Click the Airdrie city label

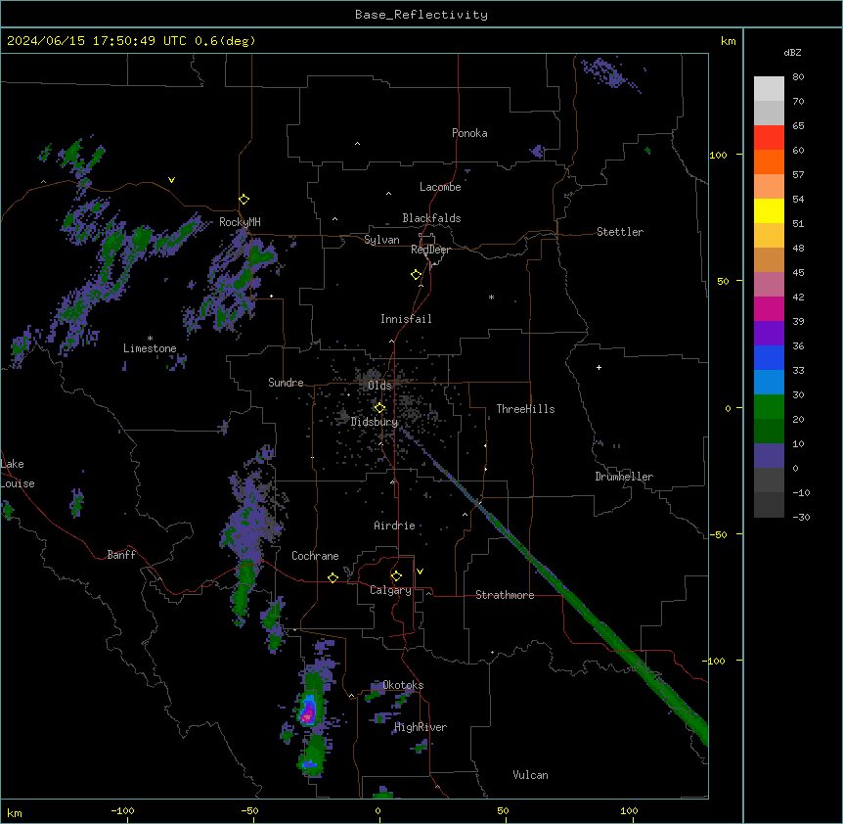coord(395,526)
